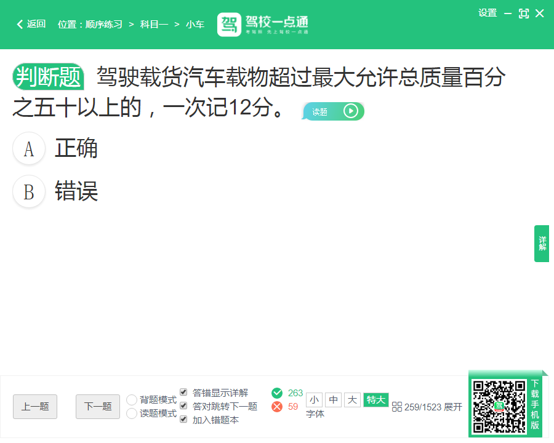Image resolution: width=554 pixels, height=443 pixels.
Task: Toggle 答对跳转下一题 checkbox
Action: 183,406
